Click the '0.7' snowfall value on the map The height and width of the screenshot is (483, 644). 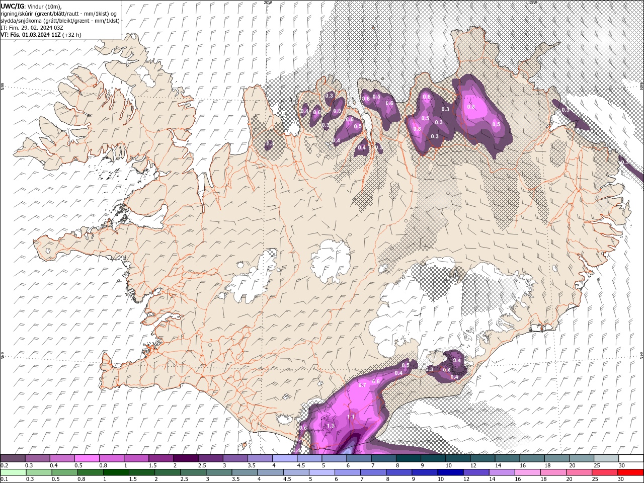click(362, 385)
